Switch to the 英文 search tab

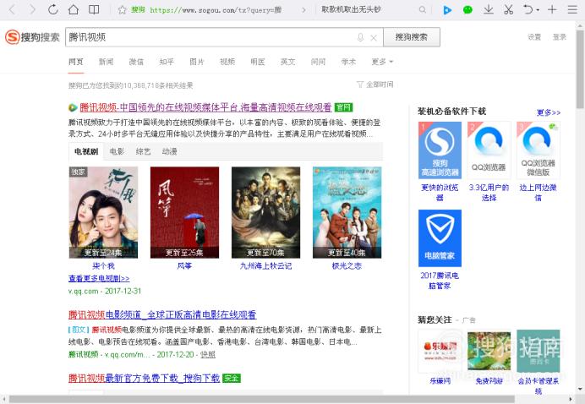pyautogui.click(x=287, y=62)
